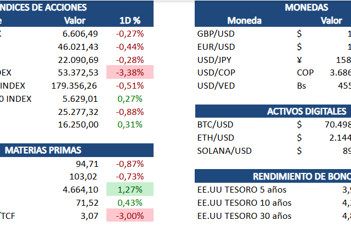Select the ACTIVOS DIGITALES header
This screenshot has height=232, width=351.
[306, 111]
